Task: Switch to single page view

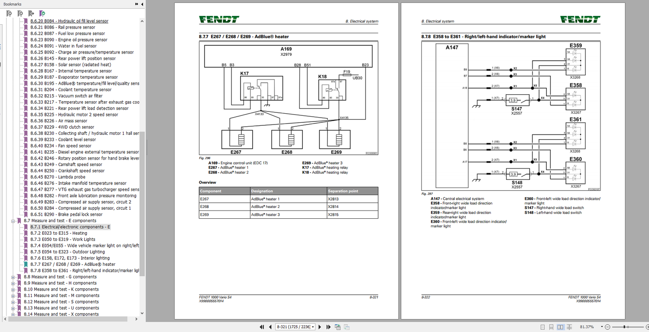Action: coord(543,327)
